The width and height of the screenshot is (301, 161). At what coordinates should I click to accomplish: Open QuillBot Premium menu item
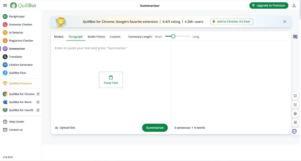(x=20, y=83)
